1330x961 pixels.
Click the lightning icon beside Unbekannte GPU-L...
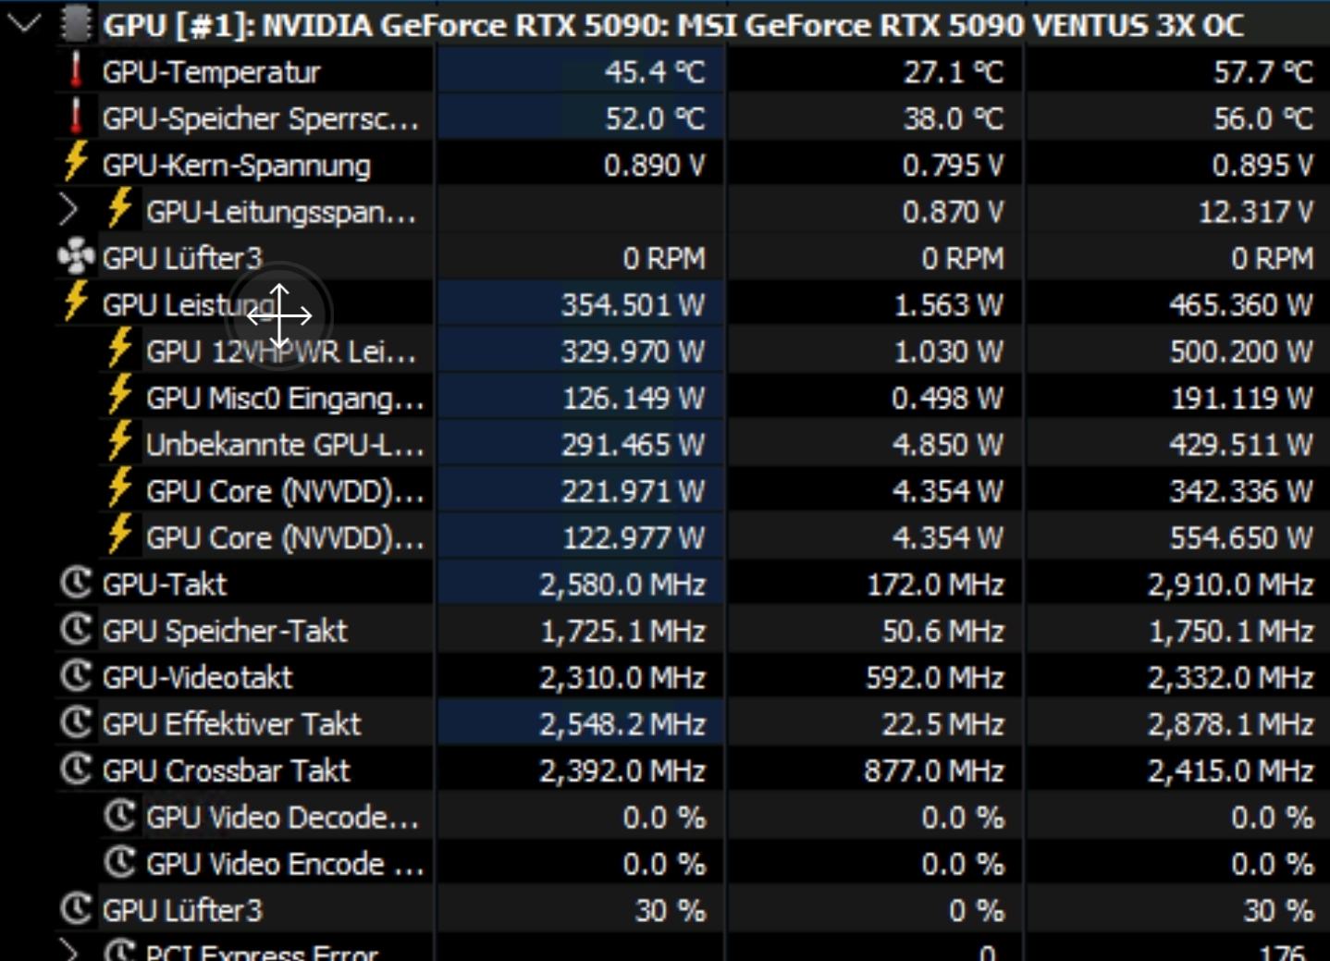click(119, 442)
